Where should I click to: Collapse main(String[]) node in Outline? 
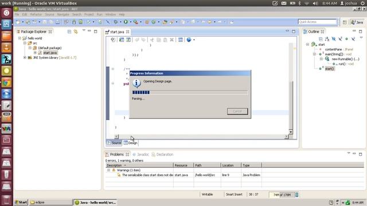315,54
